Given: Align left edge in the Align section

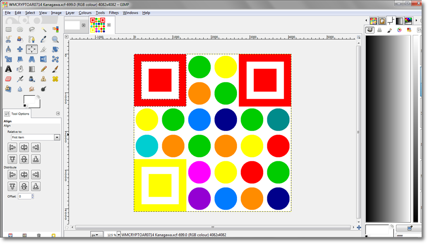Looking at the screenshot, I should [x=12, y=147].
